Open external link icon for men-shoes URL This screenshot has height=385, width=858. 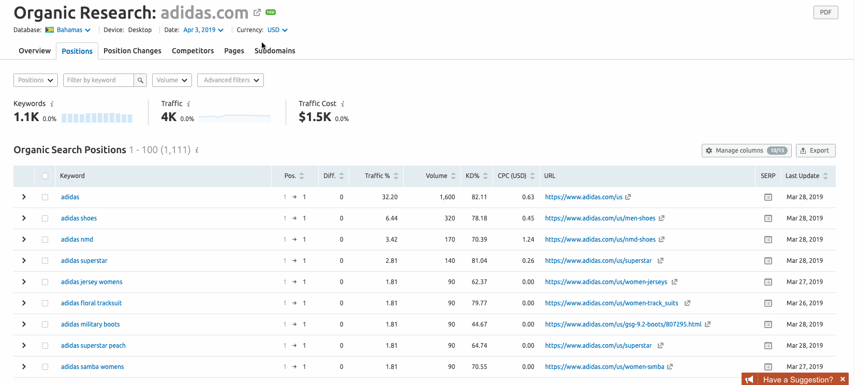click(661, 218)
